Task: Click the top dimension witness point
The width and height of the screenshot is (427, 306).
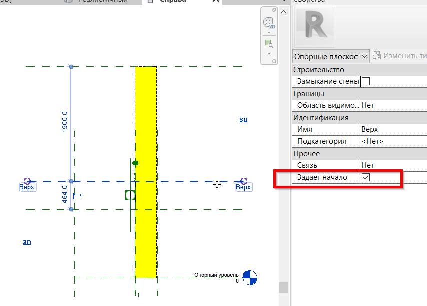Action: coord(71,67)
